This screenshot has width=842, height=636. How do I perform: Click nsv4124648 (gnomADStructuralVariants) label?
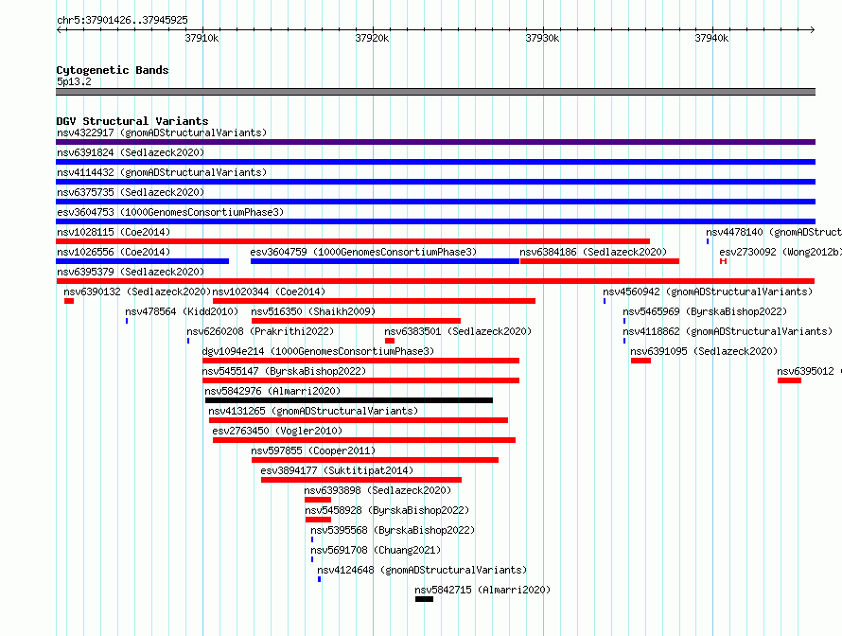[422, 570]
